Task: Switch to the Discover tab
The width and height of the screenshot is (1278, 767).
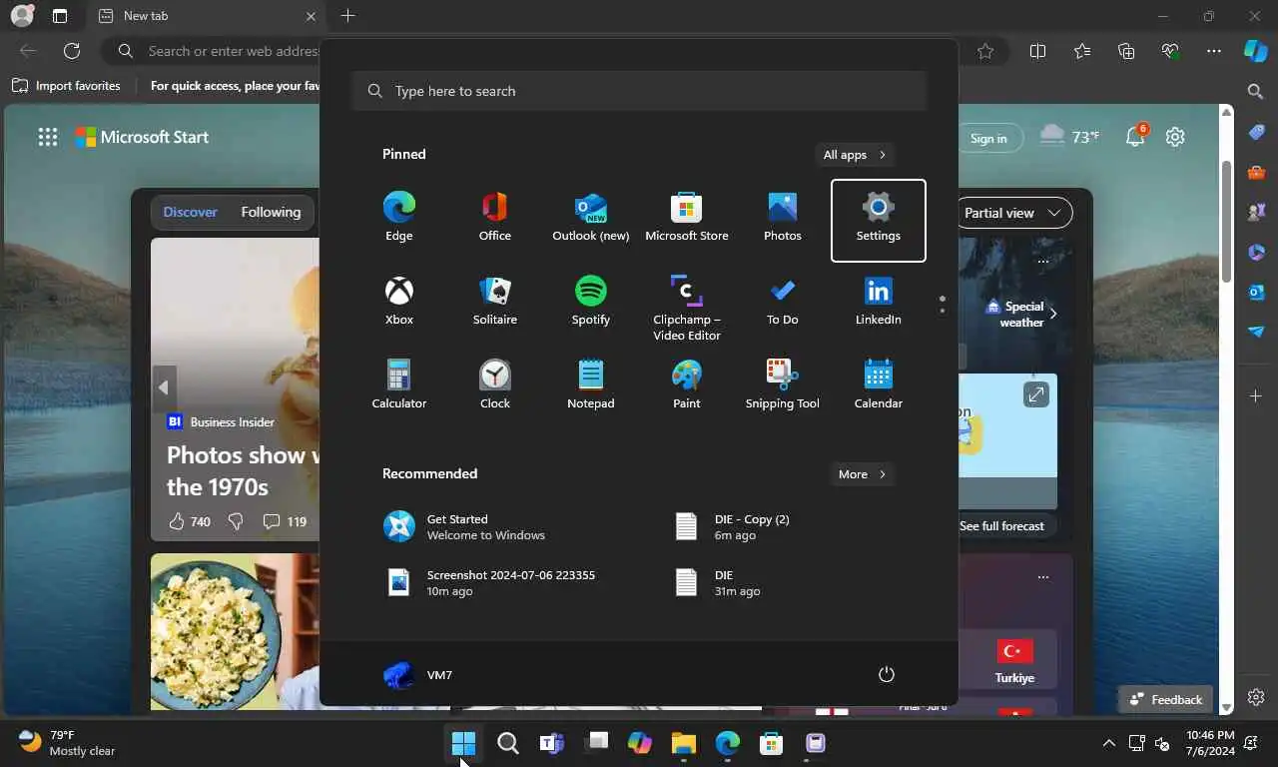Action: (x=190, y=212)
